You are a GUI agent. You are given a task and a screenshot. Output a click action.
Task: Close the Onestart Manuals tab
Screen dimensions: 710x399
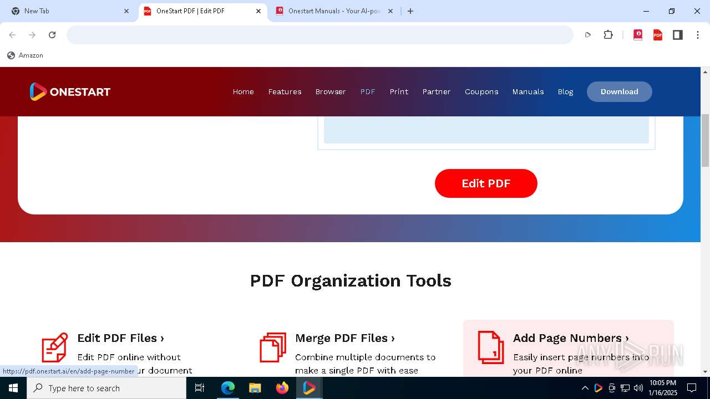tap(390, 11)
